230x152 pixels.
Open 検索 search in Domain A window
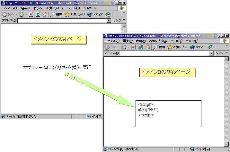[x=56, y=14]
